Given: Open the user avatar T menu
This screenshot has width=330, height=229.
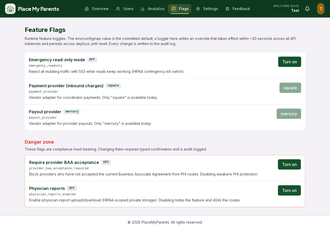Looking at the screenshot, I should click(321, 9).
